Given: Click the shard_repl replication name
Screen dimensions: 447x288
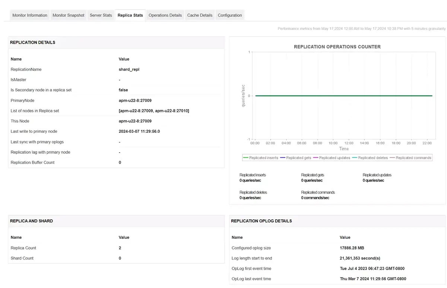Looking at the screenshot, I should pos(128,69).
